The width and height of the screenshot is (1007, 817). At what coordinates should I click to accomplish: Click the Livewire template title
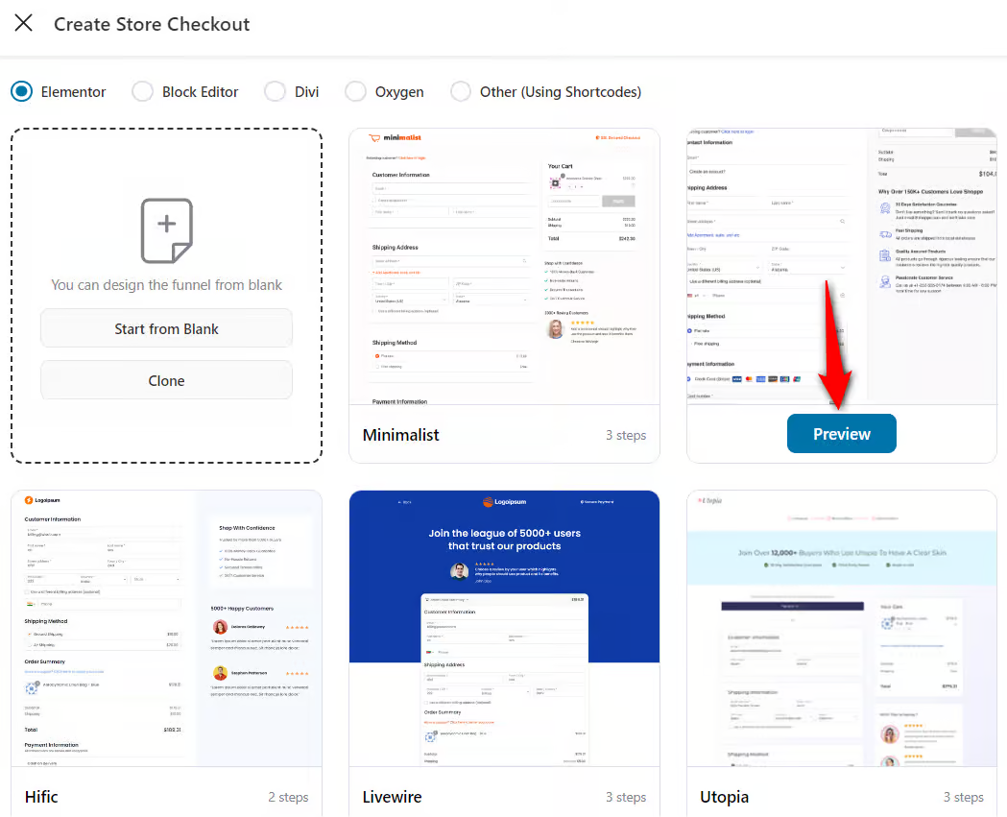pos(392,797)
